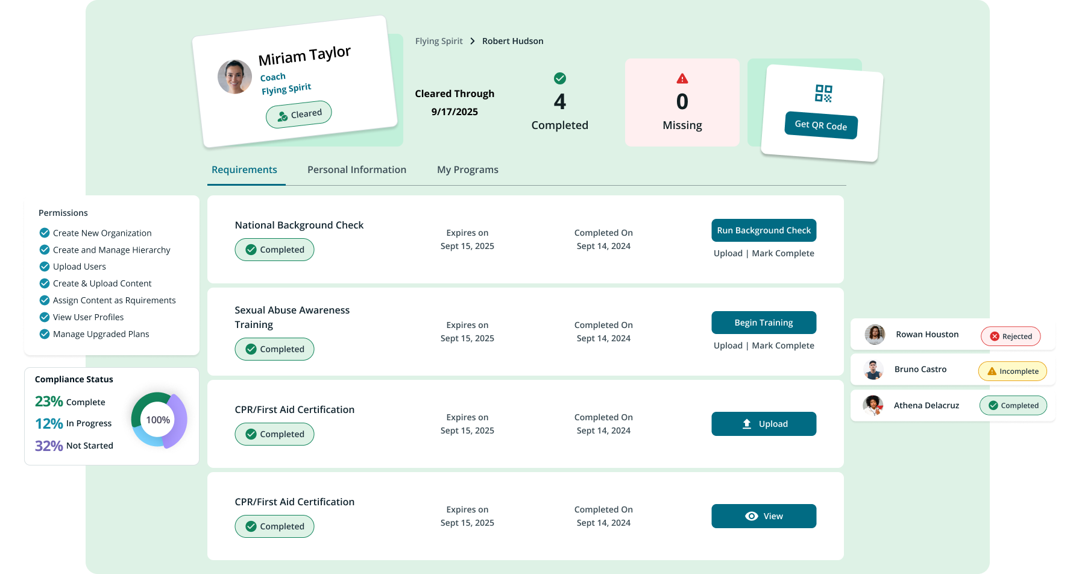The height and width of the screenshot is (574, 1076).
Task: Click Mark Complete under Sexual Abuse Awareness Training
Action: pos(782,345)
